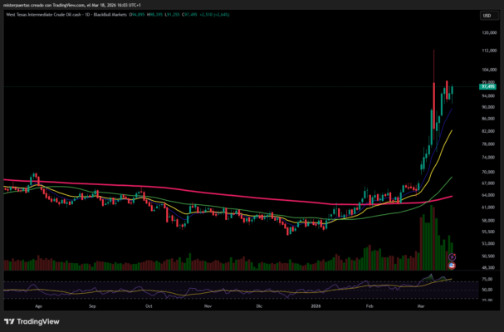
Task: Click the Sep label on time axis
Action: coord(93,305)
